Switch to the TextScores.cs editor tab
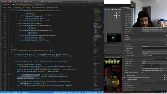The height and width of the screenshot is (94, 167). 39,5
